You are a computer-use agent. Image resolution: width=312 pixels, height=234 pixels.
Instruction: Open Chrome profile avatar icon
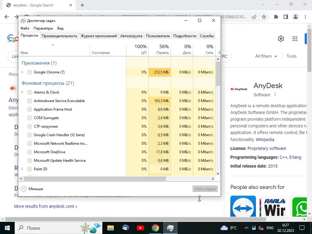296,17
